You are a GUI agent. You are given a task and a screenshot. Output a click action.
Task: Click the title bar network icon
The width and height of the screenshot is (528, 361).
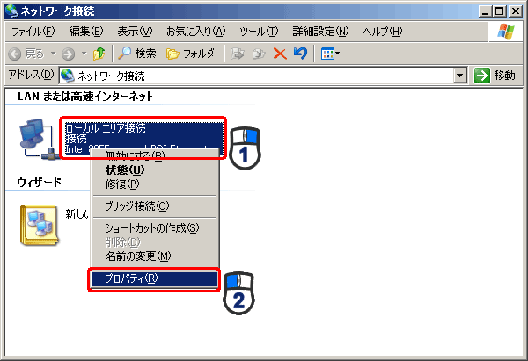(x=11, y=11)
